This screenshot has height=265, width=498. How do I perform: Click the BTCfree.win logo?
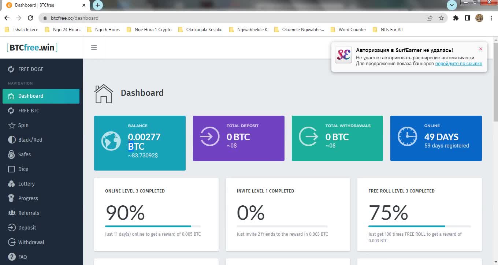coord(32,48)
